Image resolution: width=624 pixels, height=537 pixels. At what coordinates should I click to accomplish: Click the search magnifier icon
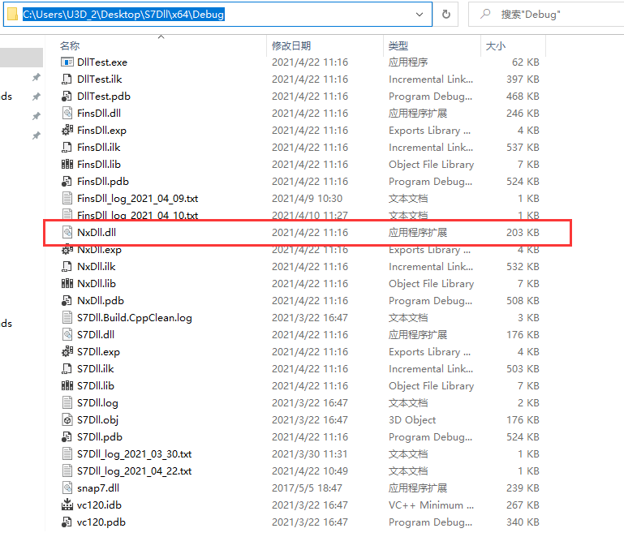(x=485, y=14)
